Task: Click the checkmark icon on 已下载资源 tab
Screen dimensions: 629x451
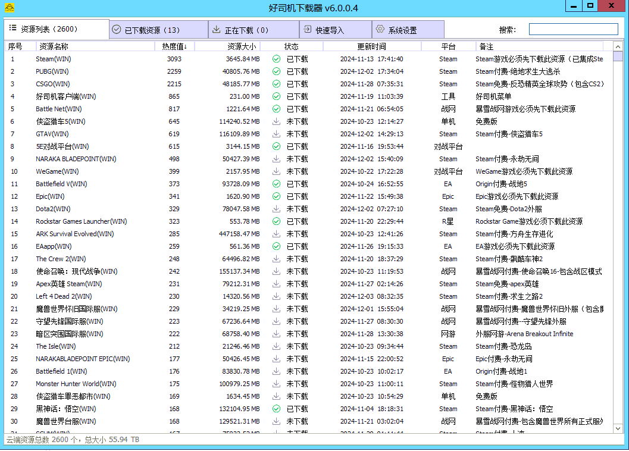Action: click(x=116, y=29)
